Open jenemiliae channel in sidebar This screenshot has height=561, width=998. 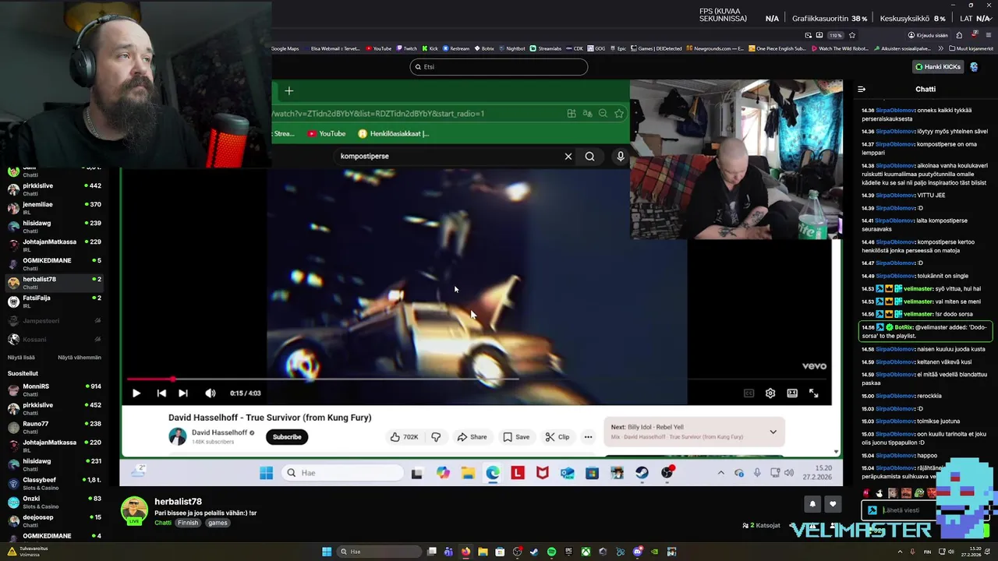[55, 208]
